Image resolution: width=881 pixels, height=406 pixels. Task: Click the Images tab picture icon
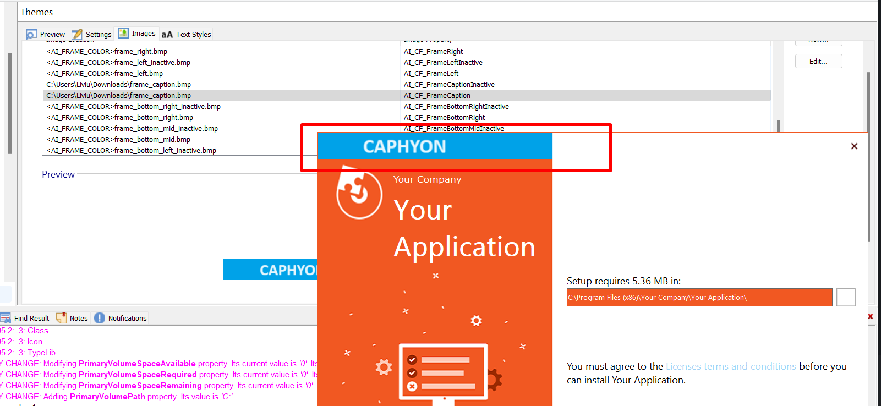(x=123, y=33)
